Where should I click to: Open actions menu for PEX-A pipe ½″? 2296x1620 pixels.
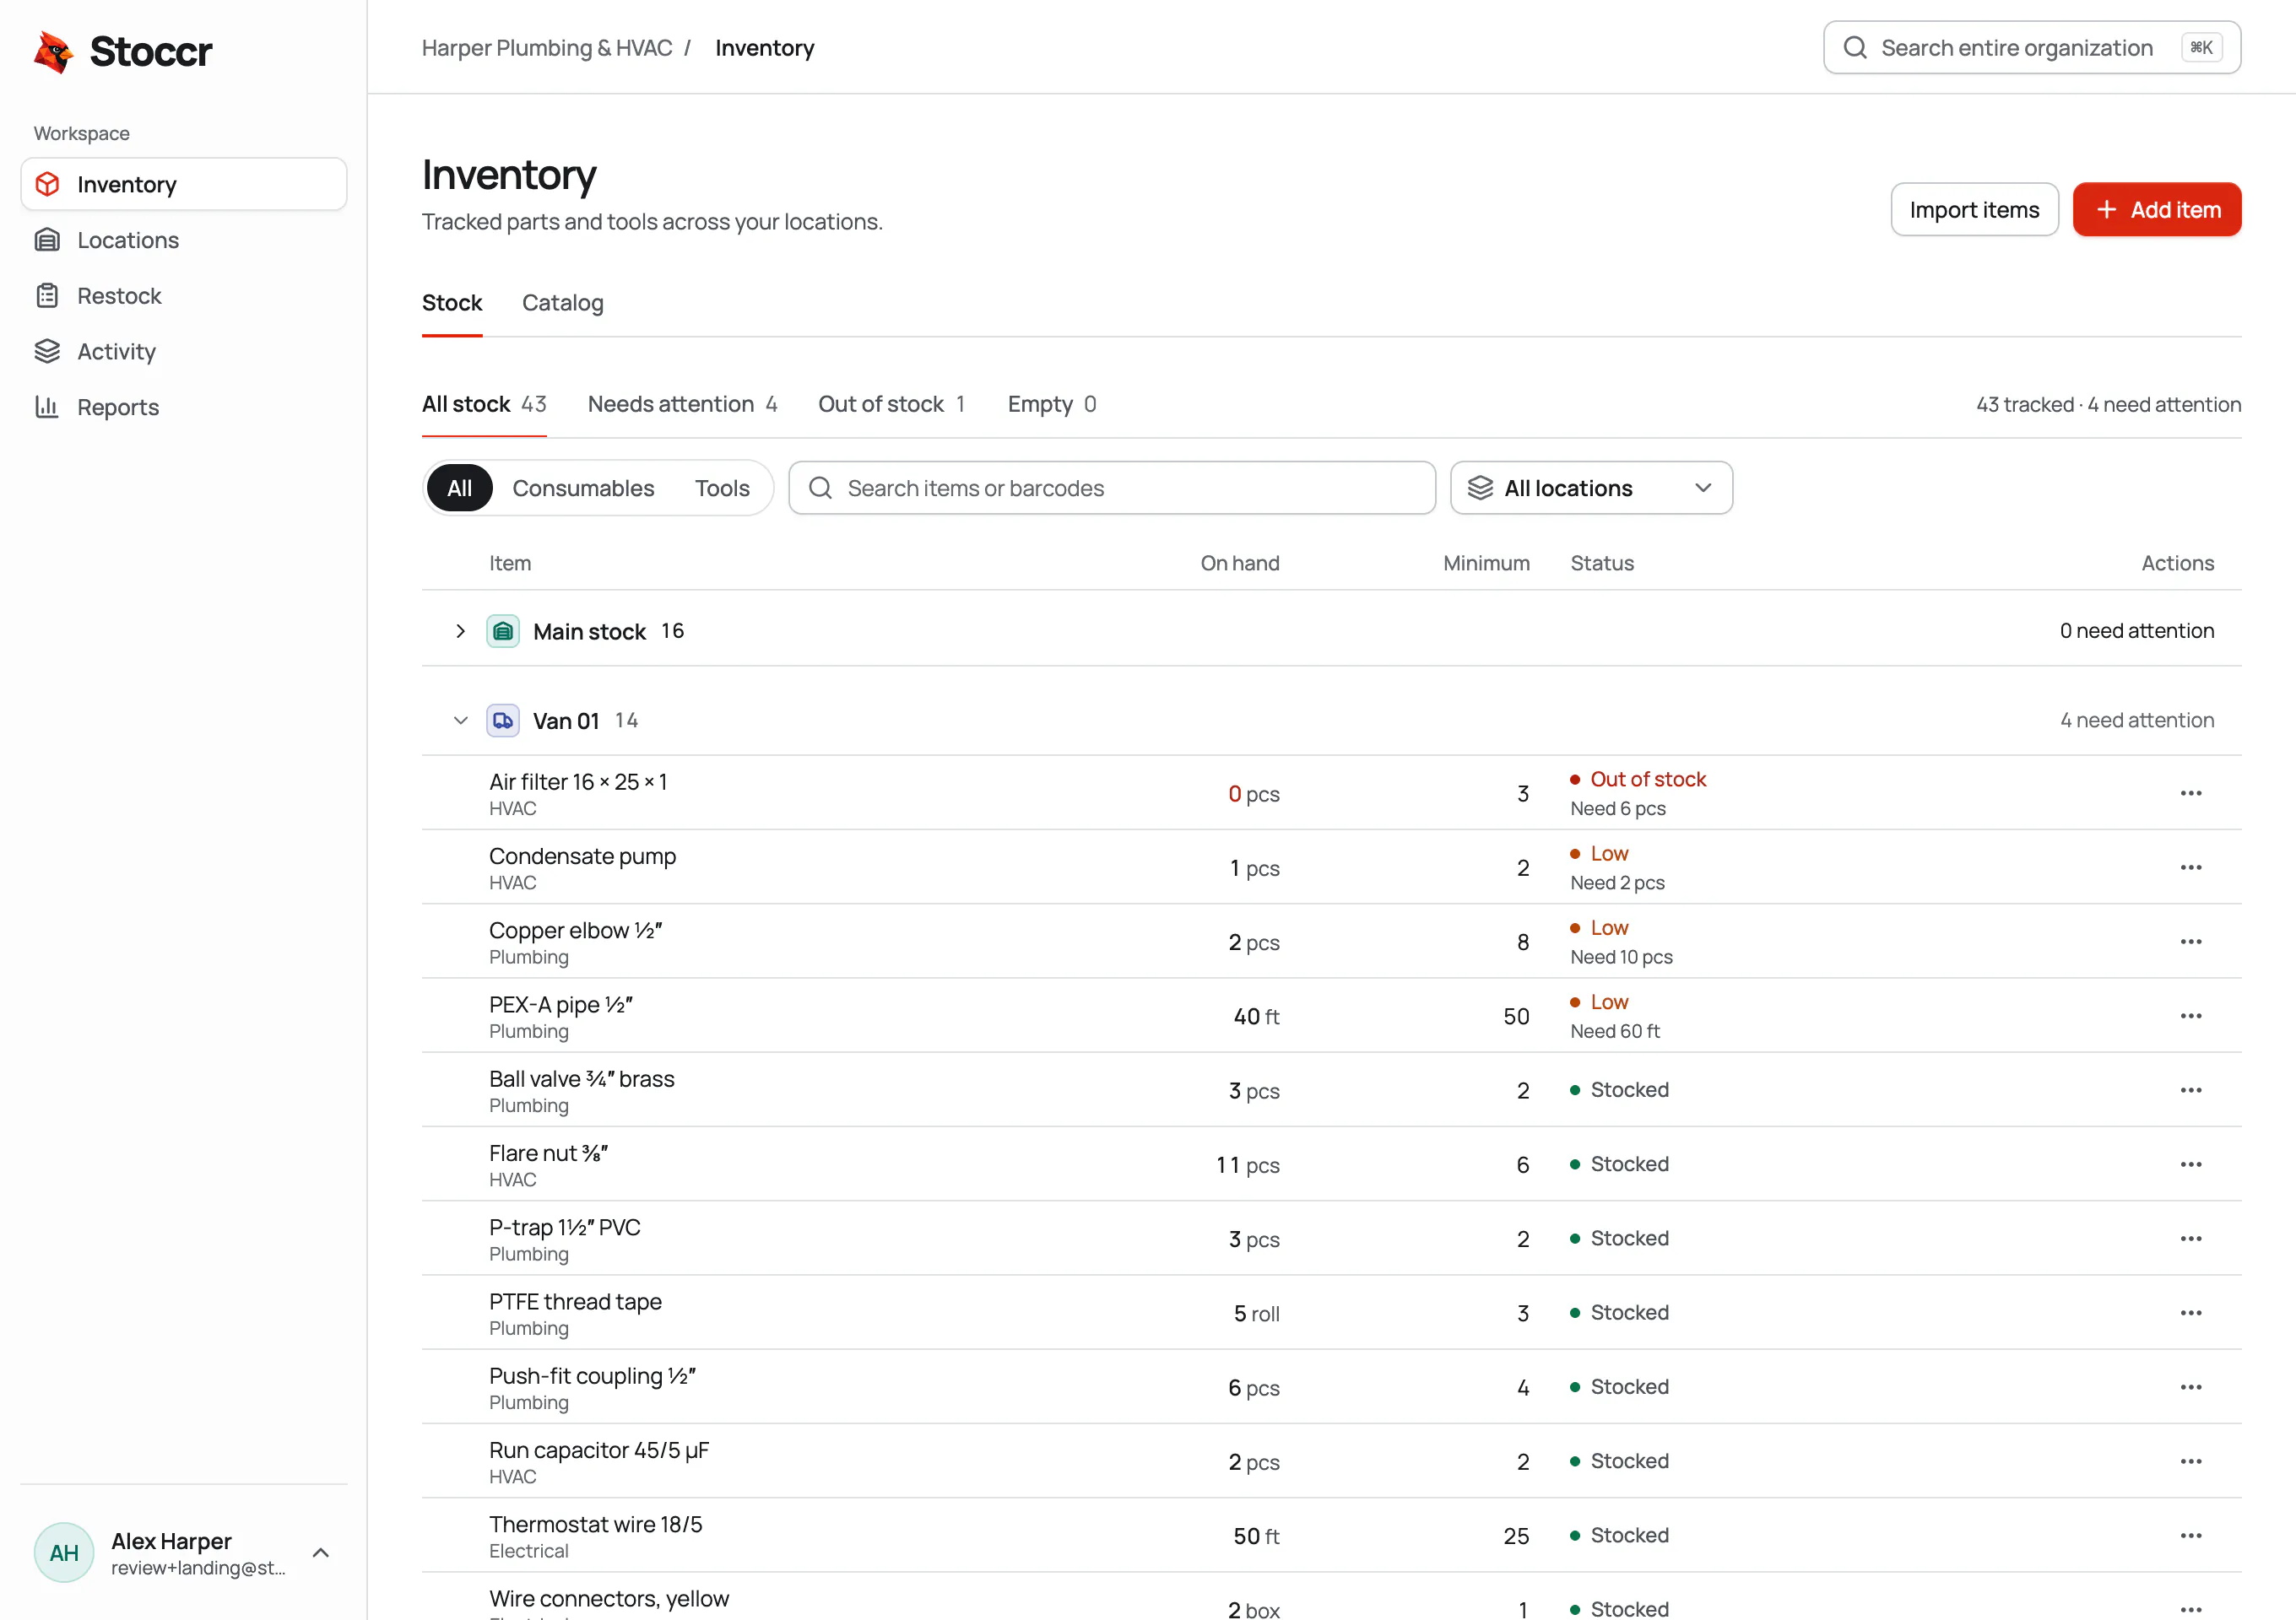point(2190,1017)
